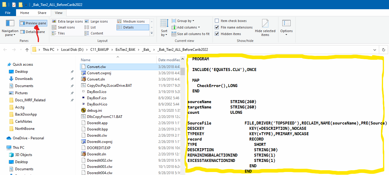Enable Item check boxes
Screen dimensions: 389x175
[217, 21]
